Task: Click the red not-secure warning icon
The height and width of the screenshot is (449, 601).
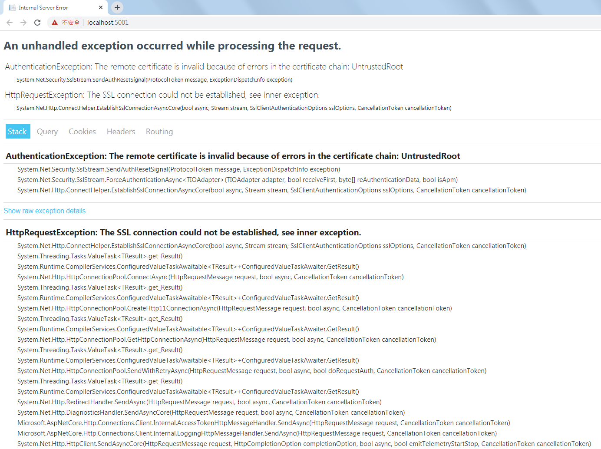Action: pos(55,23)
